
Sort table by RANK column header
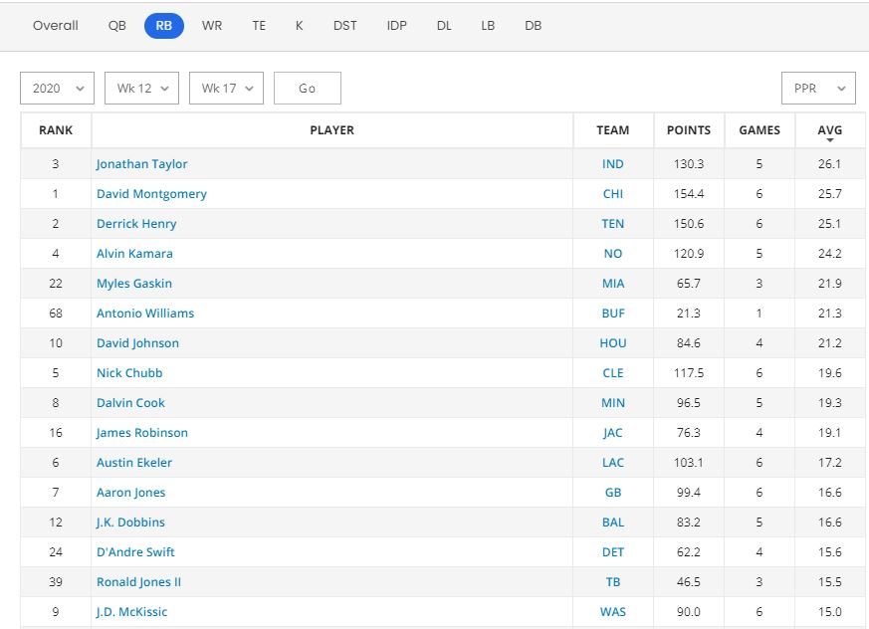click(x=56, y=130)
